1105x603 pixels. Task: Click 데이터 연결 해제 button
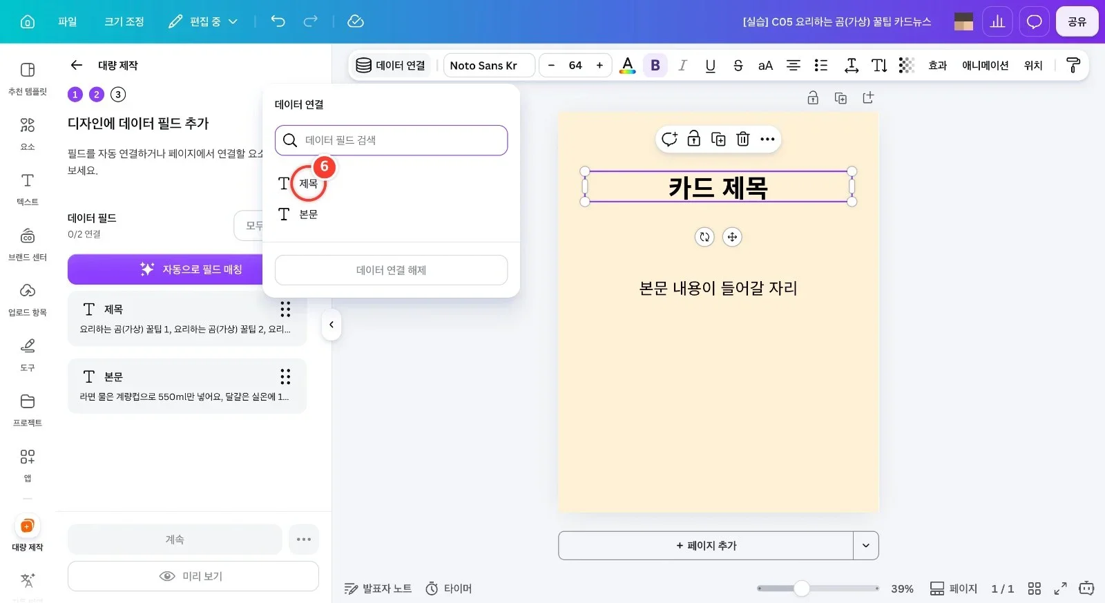pos(391,270)
